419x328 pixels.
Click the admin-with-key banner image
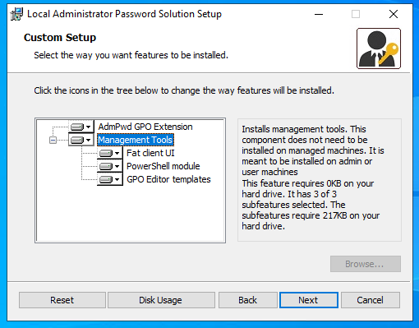[379, 49]
